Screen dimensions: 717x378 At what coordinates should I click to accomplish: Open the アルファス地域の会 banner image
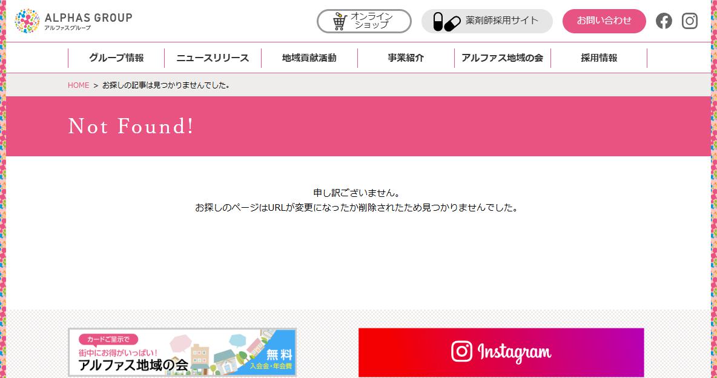[182, 353]
